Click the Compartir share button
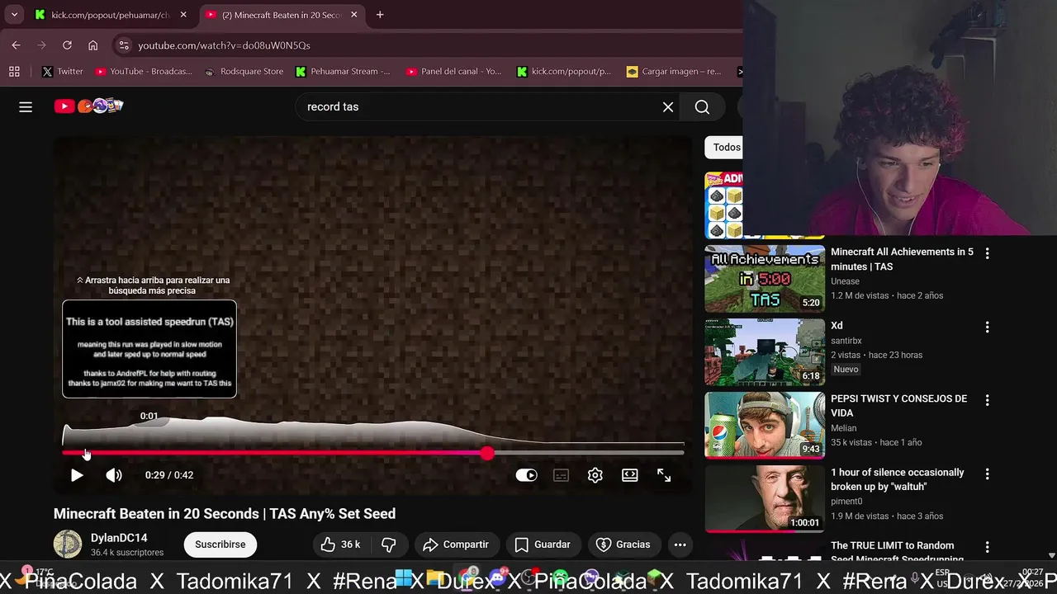Screen dimensions: 1057x594 point(456,544)
